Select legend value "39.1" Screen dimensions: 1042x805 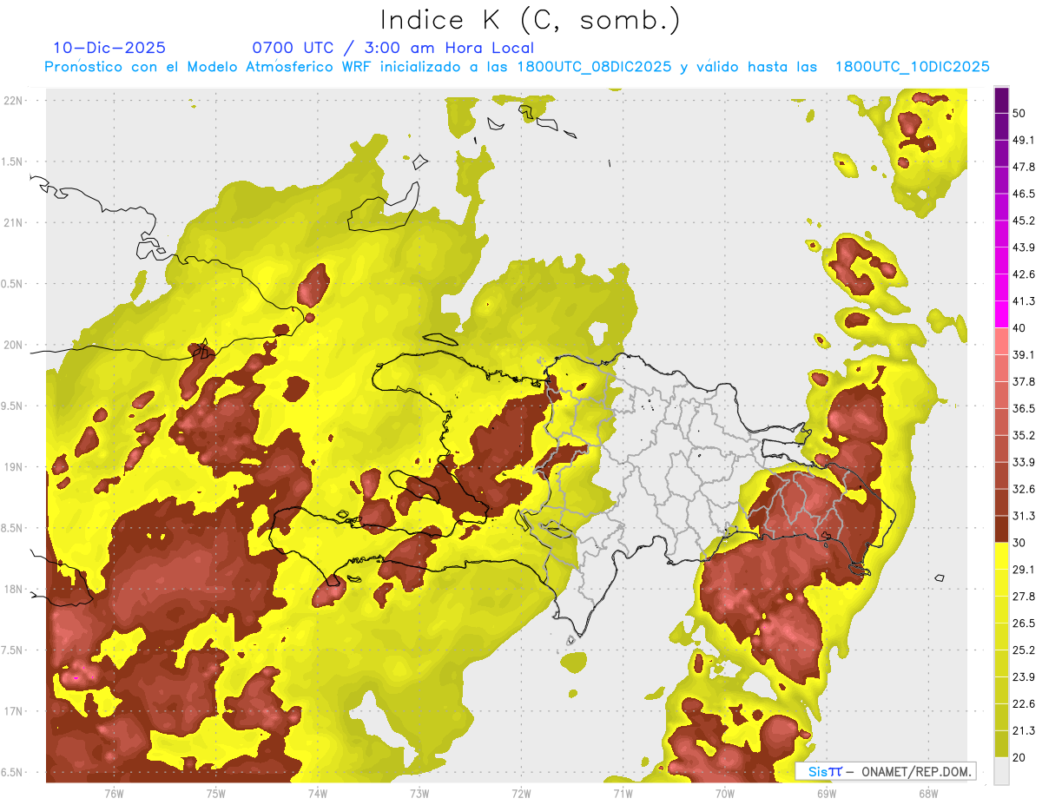(1024, 355)
